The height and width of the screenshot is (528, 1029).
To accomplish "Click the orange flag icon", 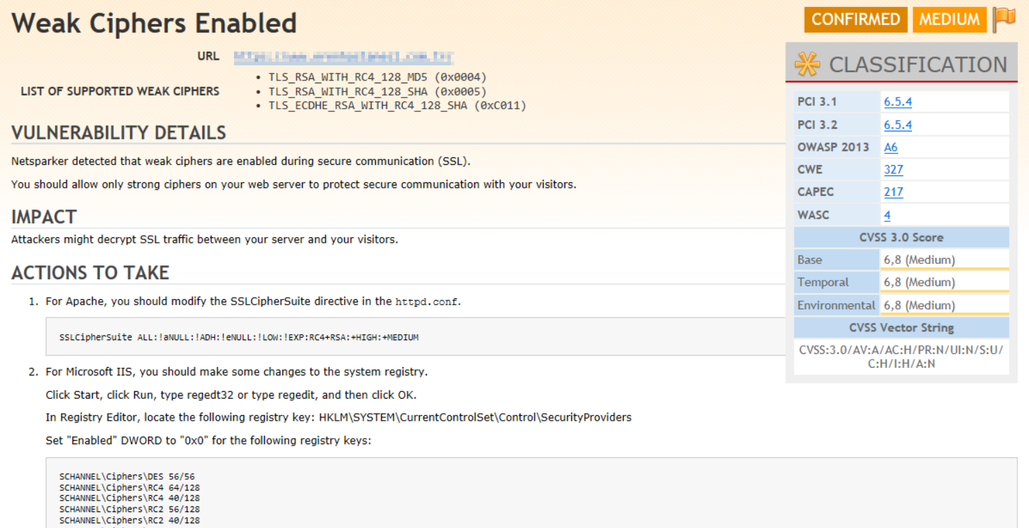I will click(x=1005, y=19).
